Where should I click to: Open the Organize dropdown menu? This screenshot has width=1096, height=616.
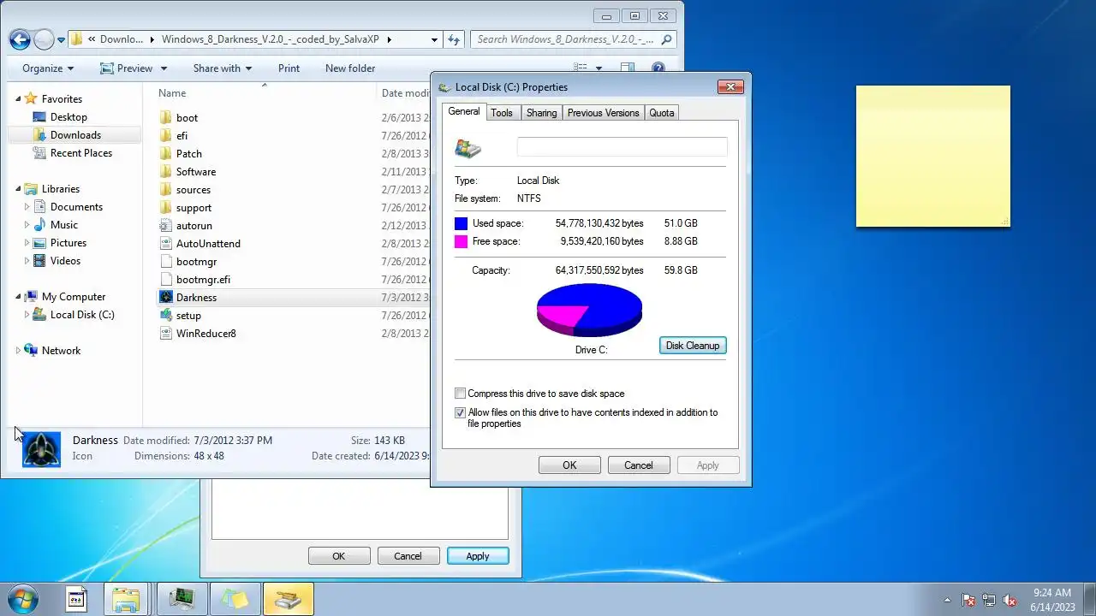click(x=48, y=68)
